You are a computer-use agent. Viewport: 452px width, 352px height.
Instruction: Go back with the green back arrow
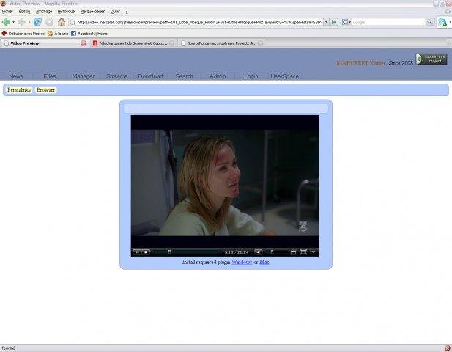pos(6,22)
